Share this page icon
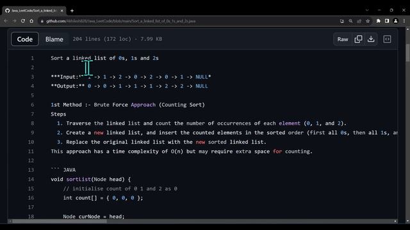This screenshot has height=230, width=410. point(359,21)
